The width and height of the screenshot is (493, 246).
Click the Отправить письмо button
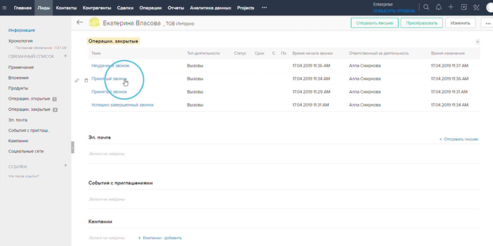coord(374,23)
